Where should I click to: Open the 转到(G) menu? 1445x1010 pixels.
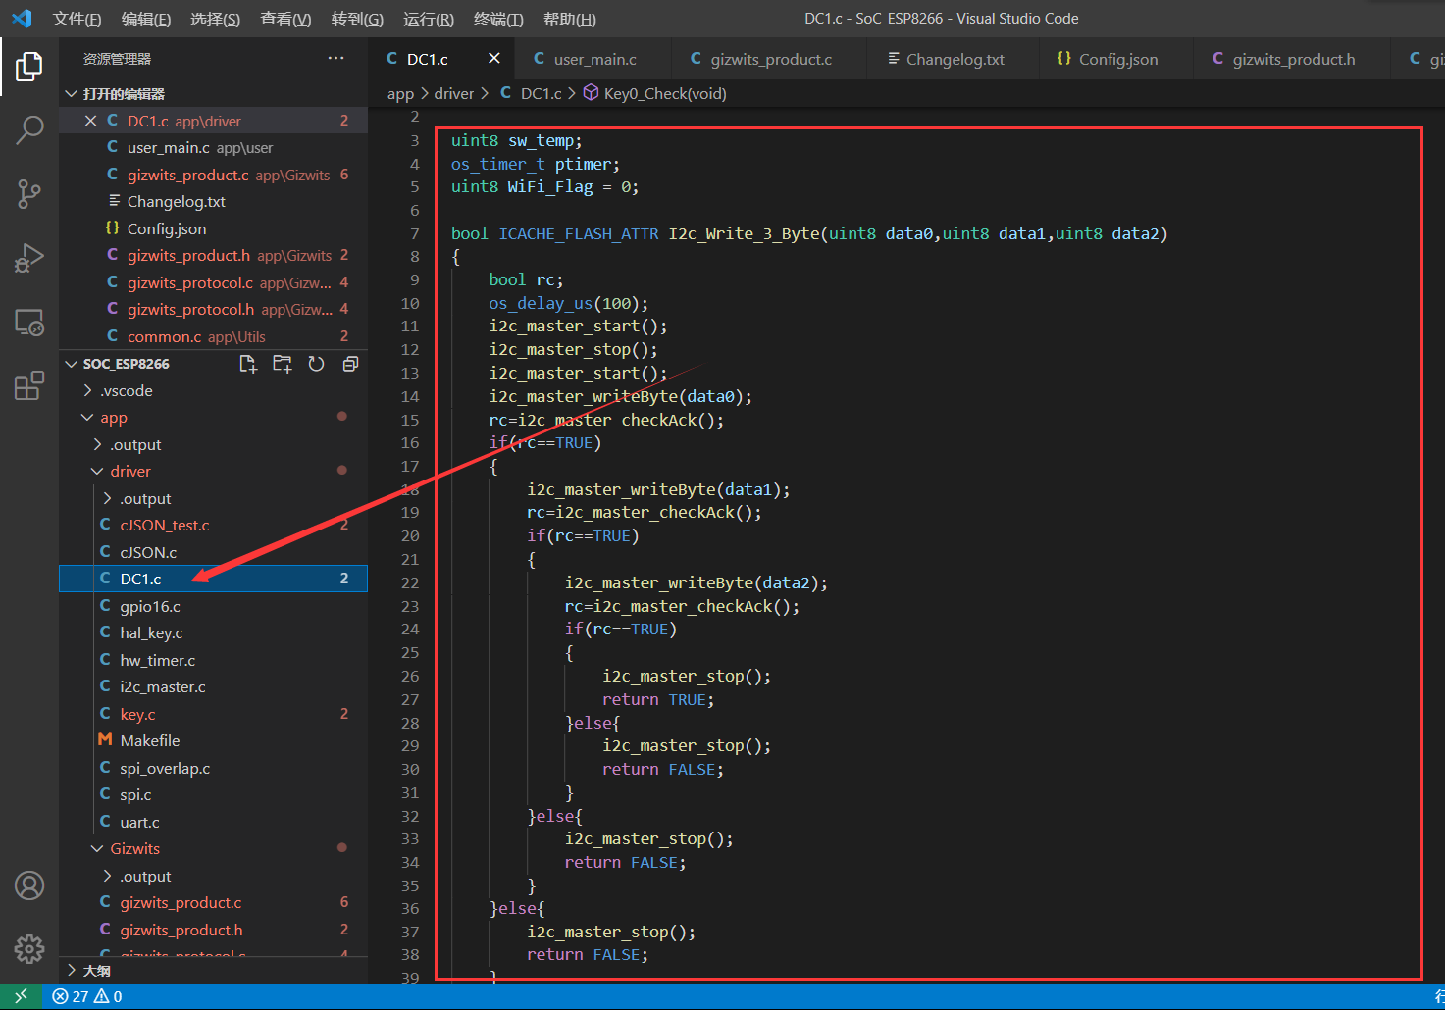pos(357,20)
